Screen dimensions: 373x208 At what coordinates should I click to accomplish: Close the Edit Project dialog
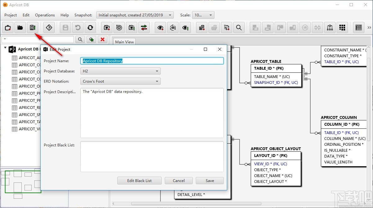pos(220,49)
